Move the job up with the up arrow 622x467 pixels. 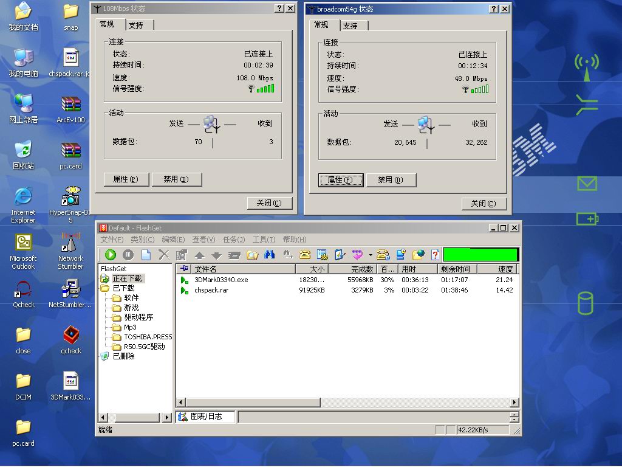click(199, 255)
